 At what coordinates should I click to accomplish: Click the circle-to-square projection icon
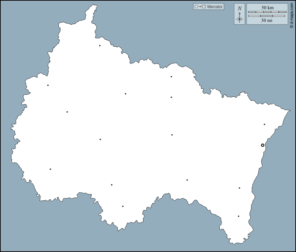[x=199, y=7]
